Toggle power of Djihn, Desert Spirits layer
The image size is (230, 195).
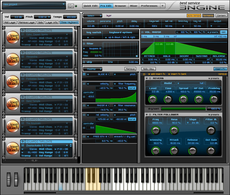pos(23,30)
